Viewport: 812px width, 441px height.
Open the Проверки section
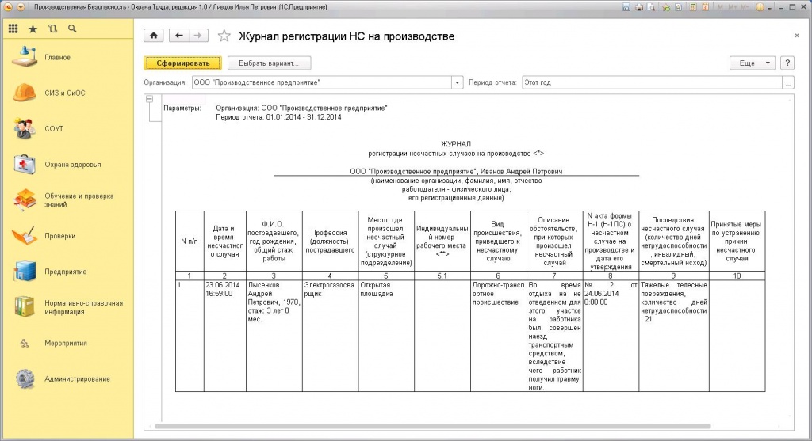pyautogui.click(x=67, y=236)
